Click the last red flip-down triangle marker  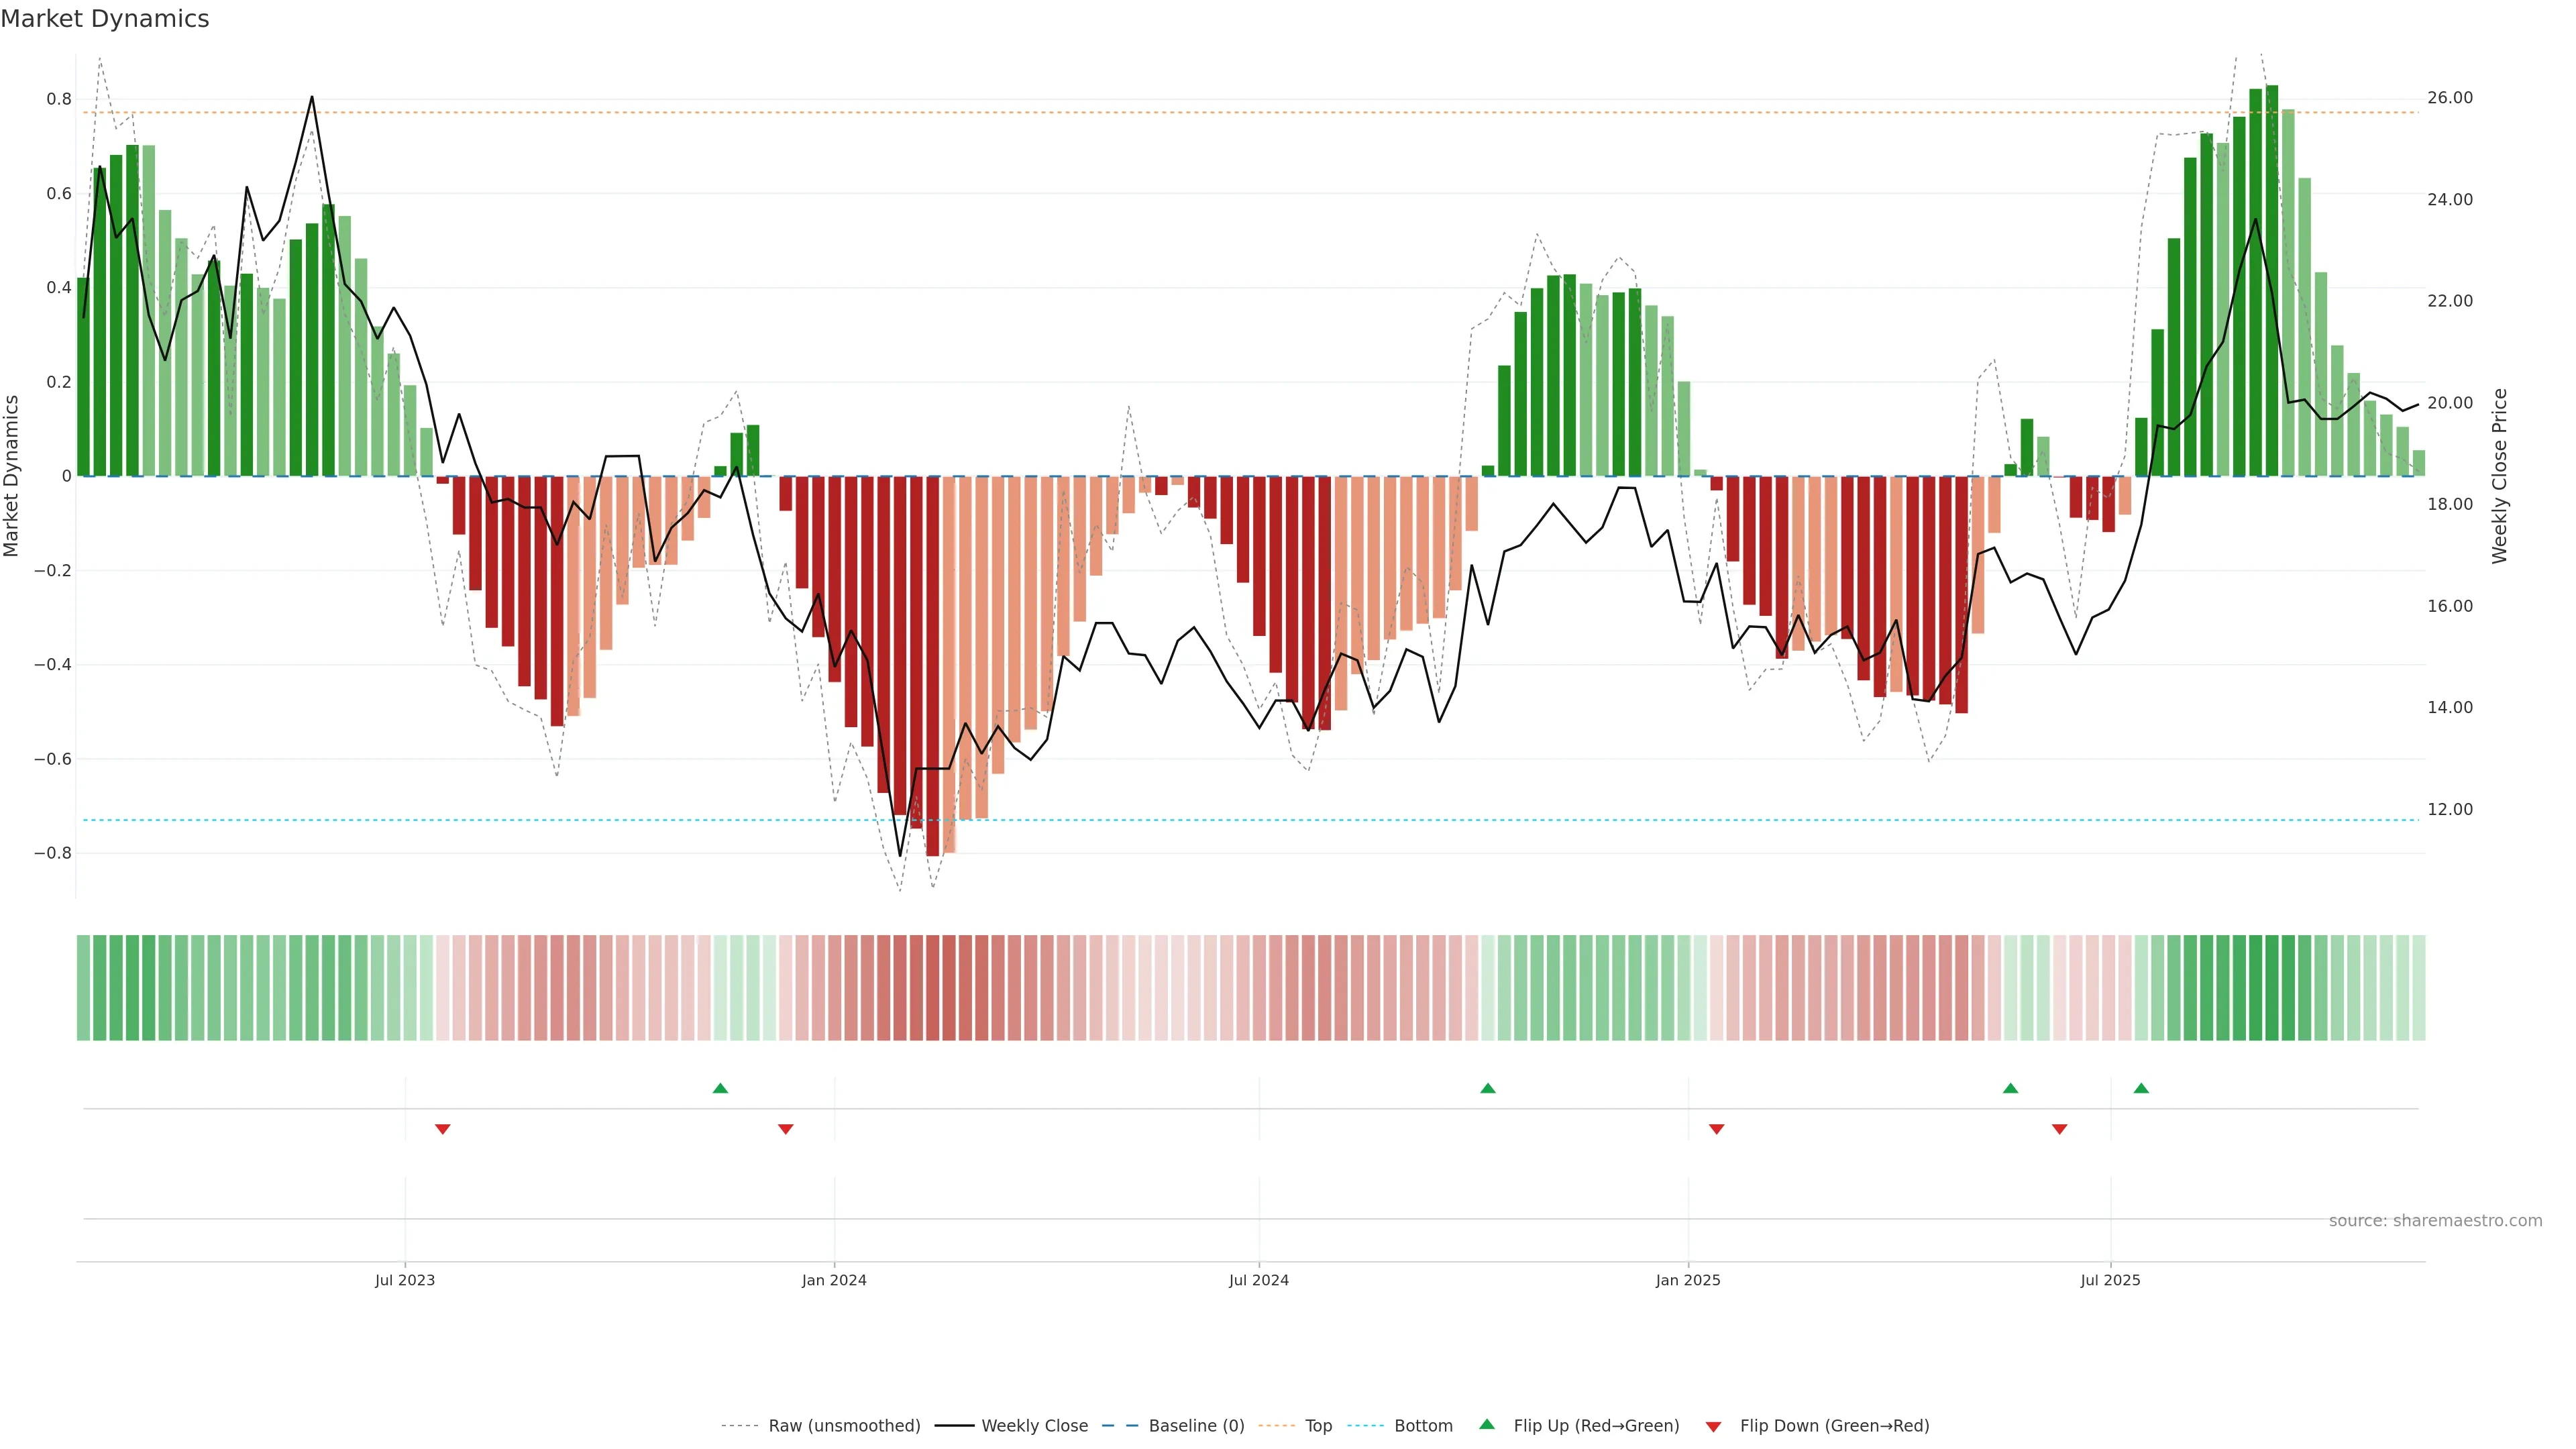[x=2060, y=1129]
